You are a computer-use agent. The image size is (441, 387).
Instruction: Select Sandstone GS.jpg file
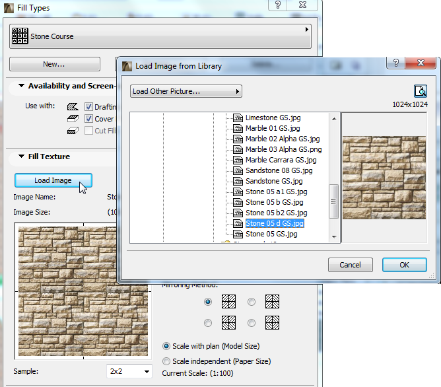pyautogui.click(x=274, y=181)
